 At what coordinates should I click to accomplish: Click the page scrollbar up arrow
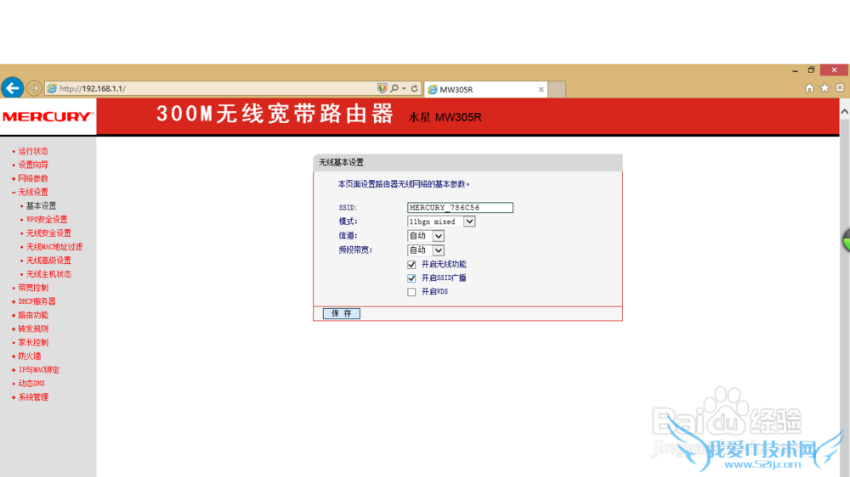point(845,111)
